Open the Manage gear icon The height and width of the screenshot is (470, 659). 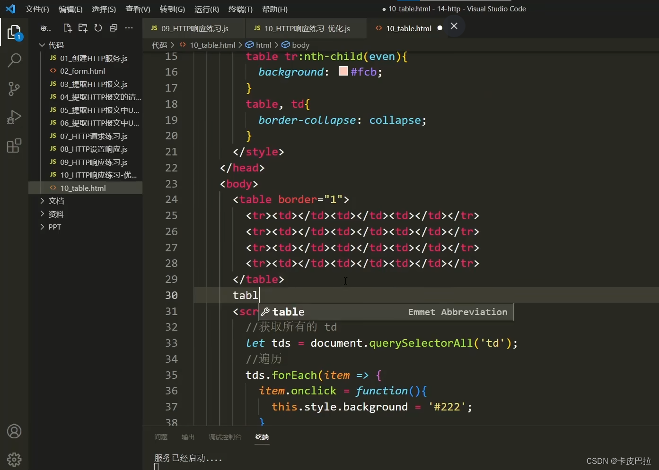point(14,459)
